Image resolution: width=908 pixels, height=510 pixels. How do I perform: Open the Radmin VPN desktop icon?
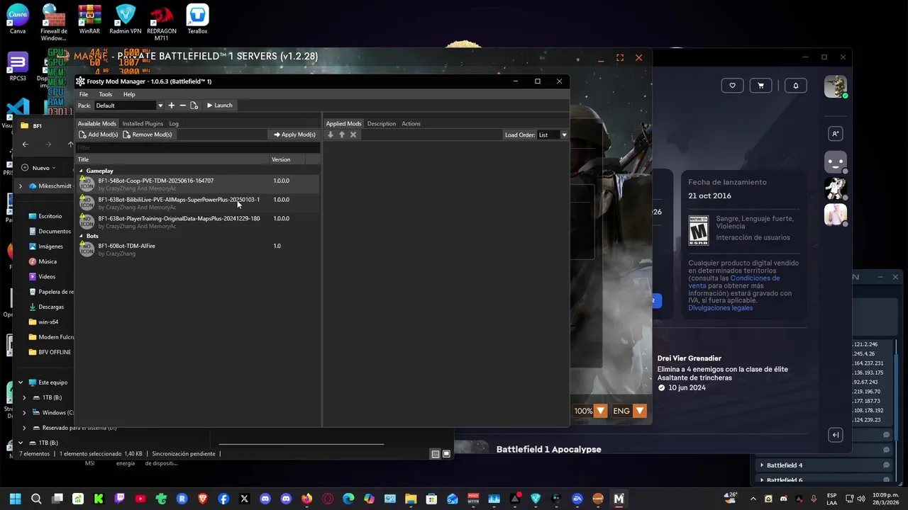125,19
